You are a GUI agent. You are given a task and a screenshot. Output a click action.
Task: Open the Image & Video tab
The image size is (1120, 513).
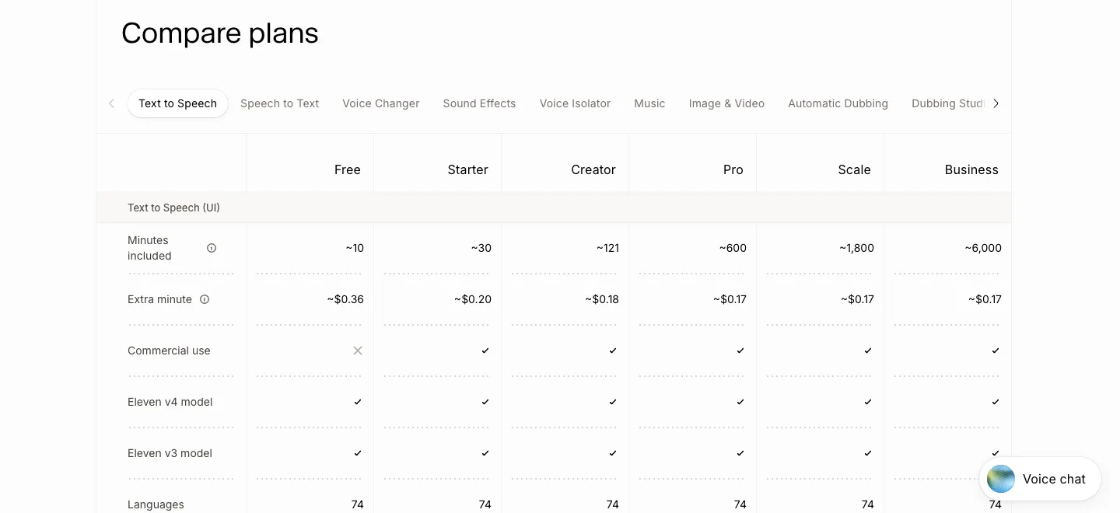click(726, 103)
